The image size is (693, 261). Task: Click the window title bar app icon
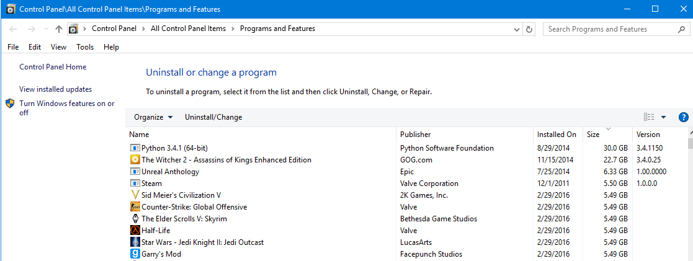(x=11, y=9)
